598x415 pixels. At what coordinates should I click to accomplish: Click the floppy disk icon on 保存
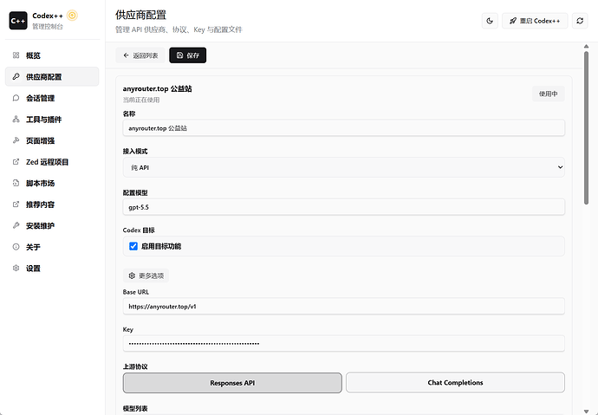point(180,55)
